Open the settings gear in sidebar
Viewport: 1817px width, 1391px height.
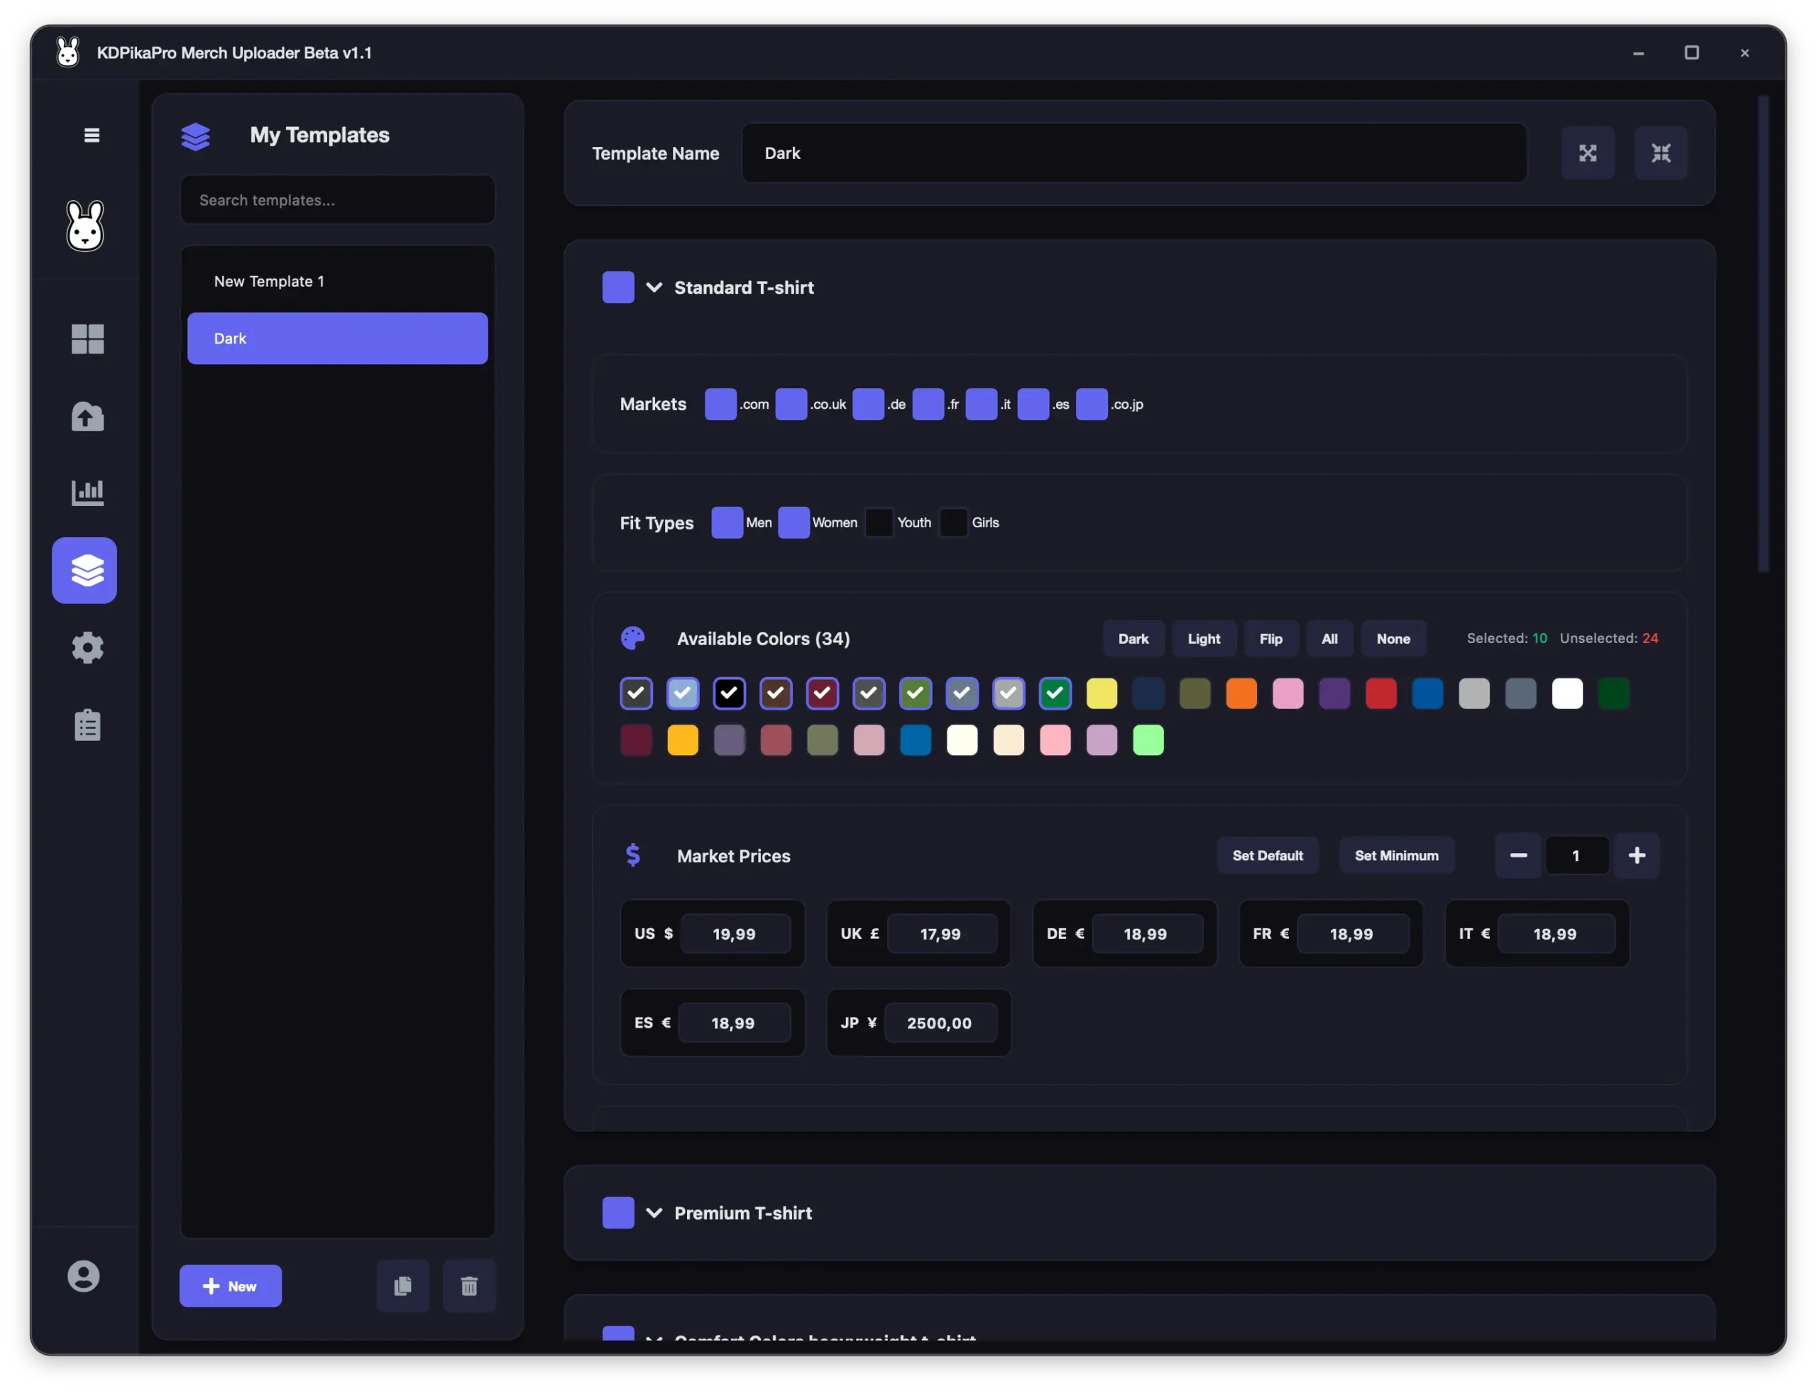pyautogui.click(x=88, y=647)
